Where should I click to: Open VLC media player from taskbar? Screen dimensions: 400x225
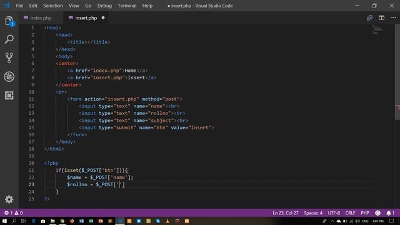(167, 221)
